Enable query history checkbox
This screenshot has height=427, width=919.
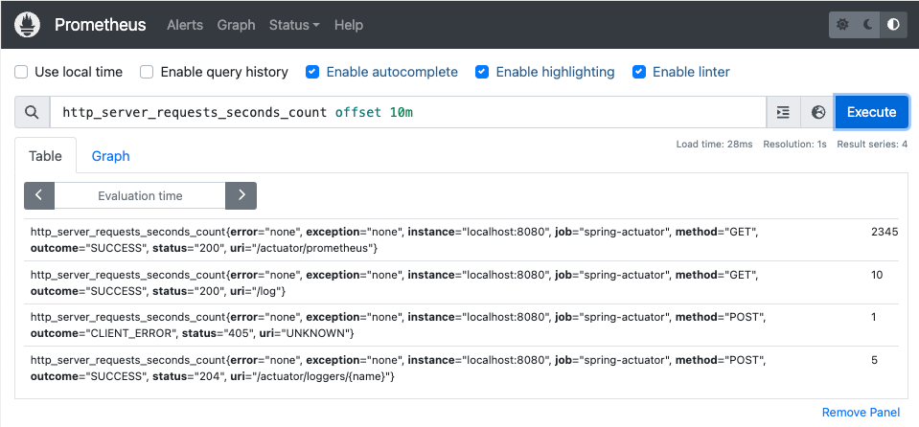(x=147, y=72)
